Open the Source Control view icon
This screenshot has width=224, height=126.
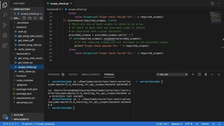(5, 25)
